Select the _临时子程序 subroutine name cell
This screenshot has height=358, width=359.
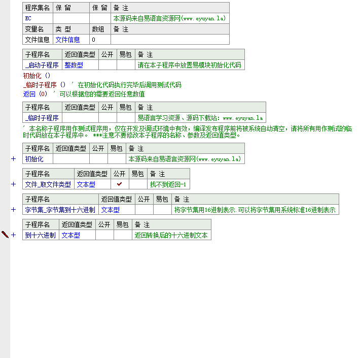pyautogui.click(x=42, y=118)
